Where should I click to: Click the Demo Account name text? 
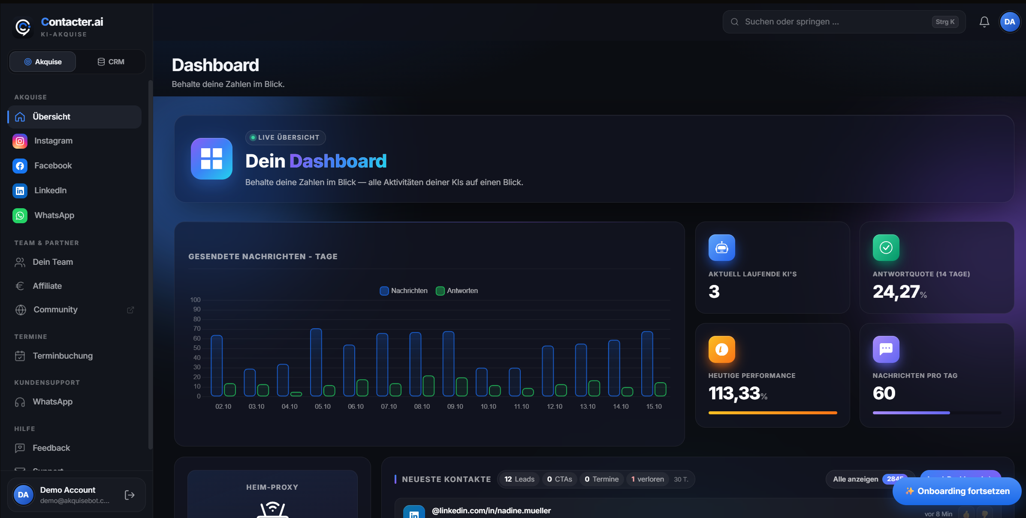pyautogui.click(x=68, y=490)
